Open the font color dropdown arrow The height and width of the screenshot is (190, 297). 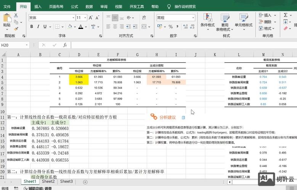point(86,27)
